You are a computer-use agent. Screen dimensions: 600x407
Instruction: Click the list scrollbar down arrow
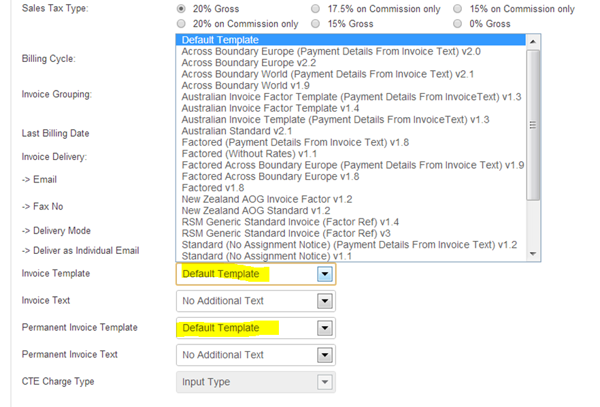533,254
